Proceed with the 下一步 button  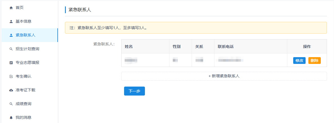coord(134,91)
